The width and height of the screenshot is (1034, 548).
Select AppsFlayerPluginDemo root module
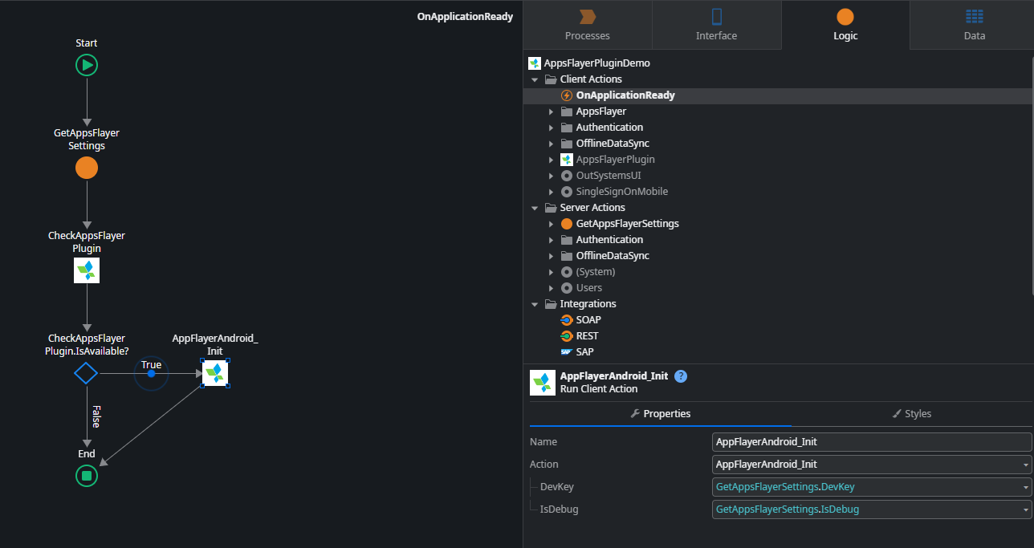(x=596, y=63)
